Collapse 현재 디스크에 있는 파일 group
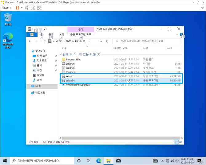 [x=61, y=54]
